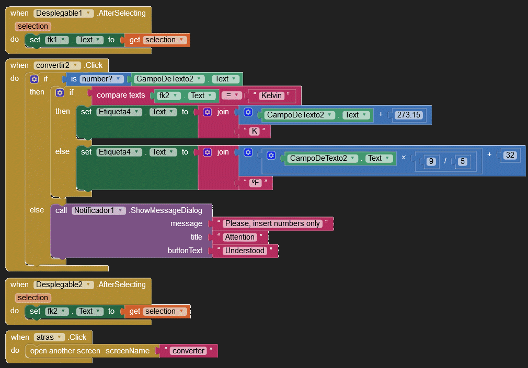Viewport: 528px width, 368px height.
Task: Expand the 'is number?' type dropdown
Action: (119, 79)
